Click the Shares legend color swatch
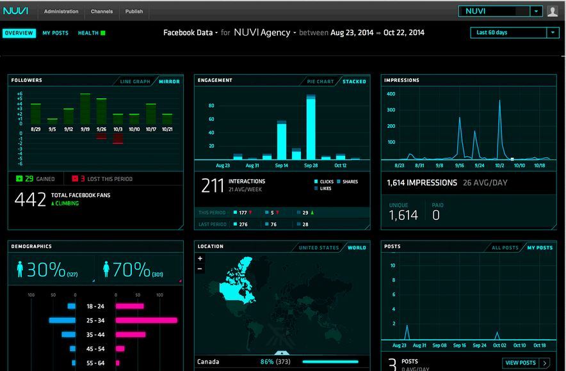Image resolution: width=566 pixels, height=371 pixels. click(339, 182)
